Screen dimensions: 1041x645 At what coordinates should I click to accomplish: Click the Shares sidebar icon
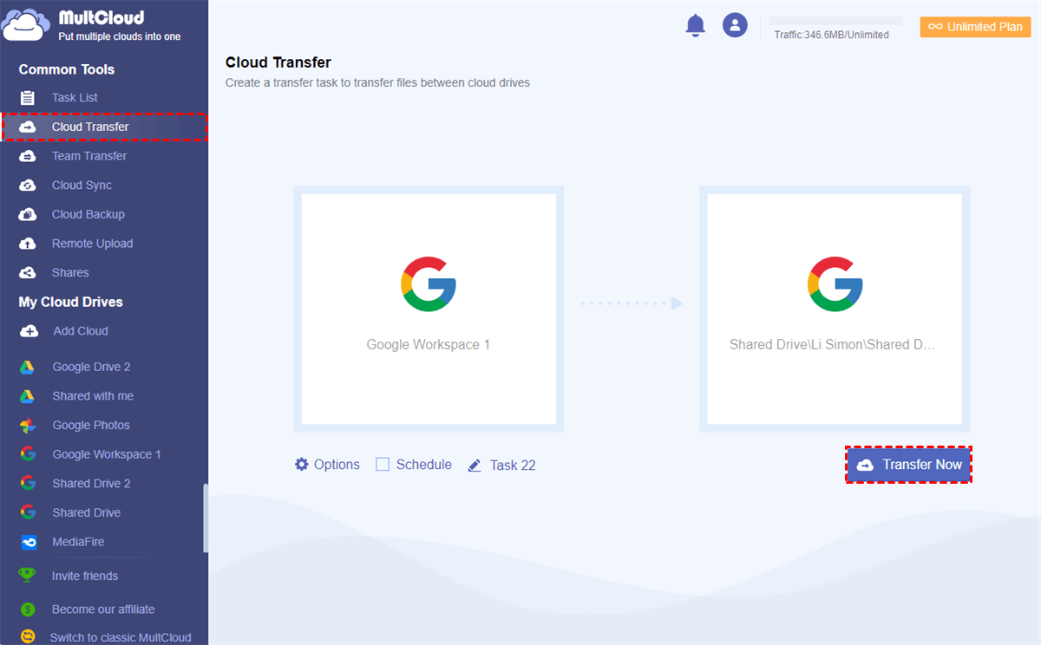coord(28,273)
